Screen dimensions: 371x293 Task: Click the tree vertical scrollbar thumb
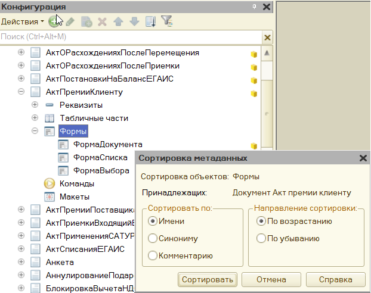click(x=267, y=113)
